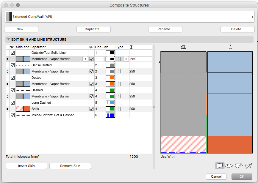Click the Duplicate... button
Image resolution: width=258 pixels, height=183 pixels.
click(93, 29)
